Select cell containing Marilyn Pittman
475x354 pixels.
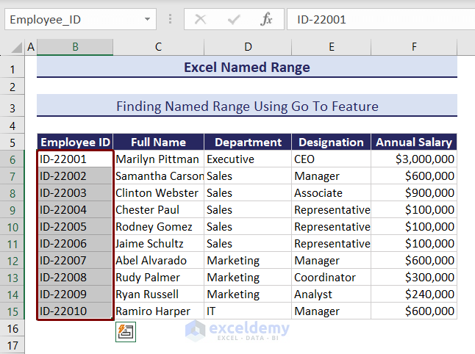157,159
